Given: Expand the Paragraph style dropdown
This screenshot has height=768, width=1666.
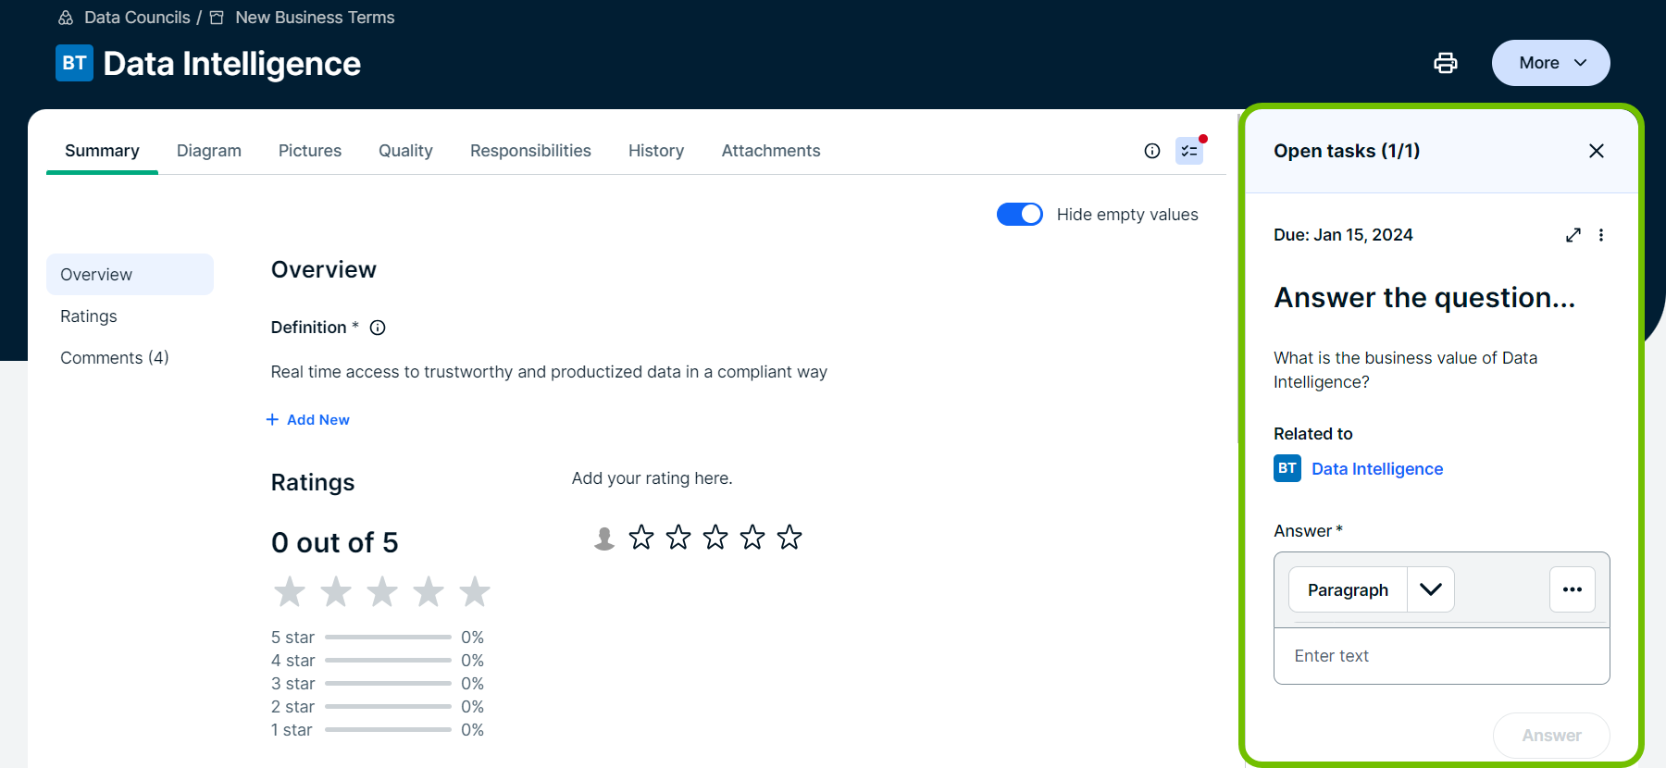Looking at the screenshot, I should [1430, 589].
